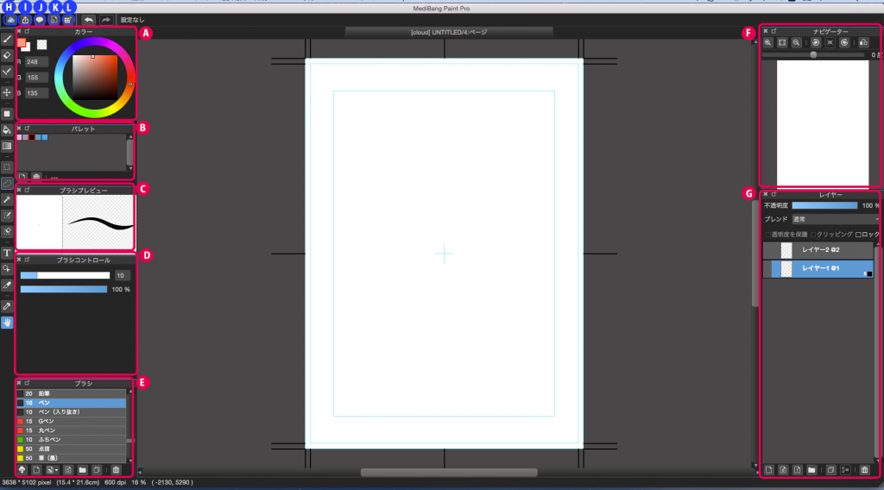Viewport: 884px width, 490px height.
Task: Click brush size value field 10
Action: [x=123, y=275]
